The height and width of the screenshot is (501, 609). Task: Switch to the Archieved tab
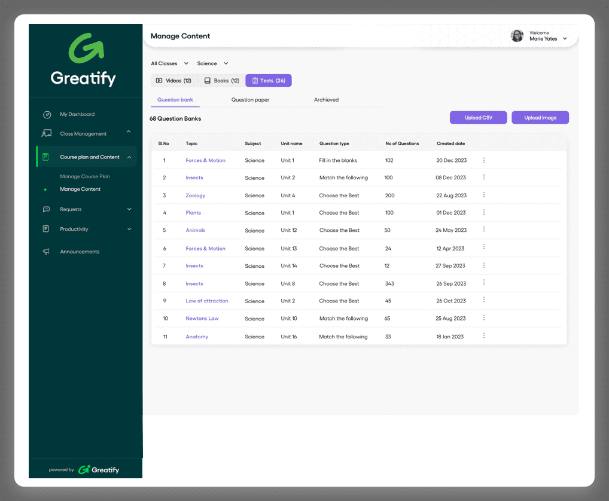(x=326, y=100)
